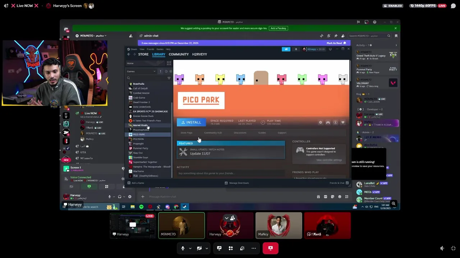The image size is (460, 258).
Task: Click the Discord server search field
Action: [x=369, y=36]
